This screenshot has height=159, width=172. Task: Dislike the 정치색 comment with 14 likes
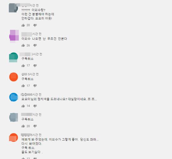[x=35, y=106]
